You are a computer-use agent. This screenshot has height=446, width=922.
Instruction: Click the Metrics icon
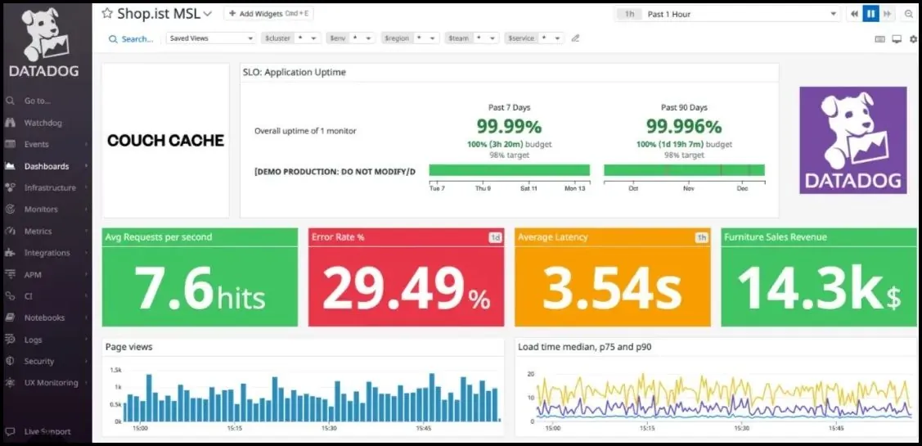pos(10,232)
